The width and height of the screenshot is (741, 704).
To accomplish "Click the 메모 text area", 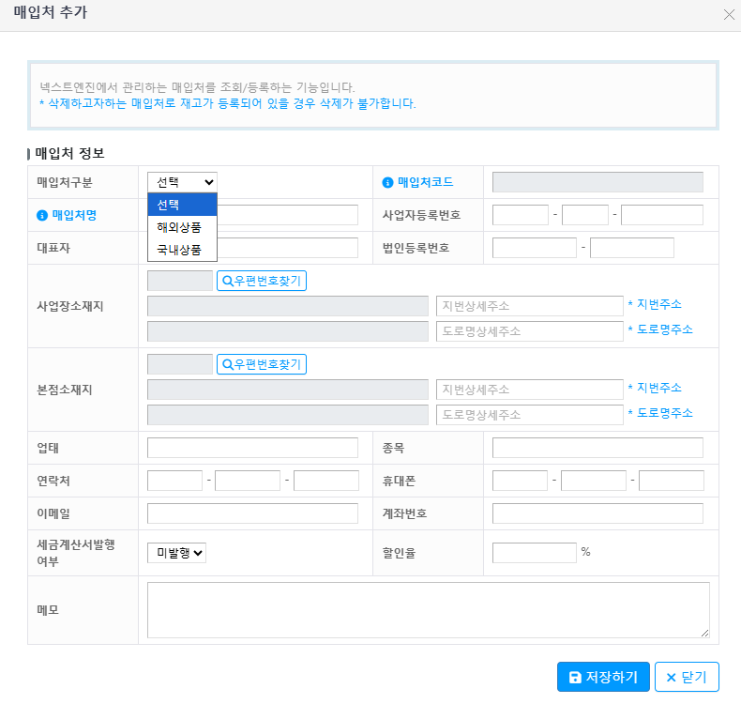I will click(x=428, y=610).
